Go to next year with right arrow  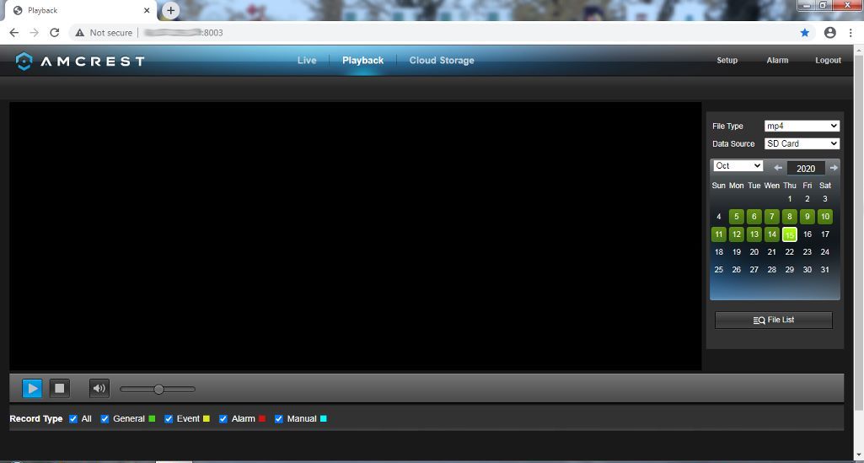point(834,168)
